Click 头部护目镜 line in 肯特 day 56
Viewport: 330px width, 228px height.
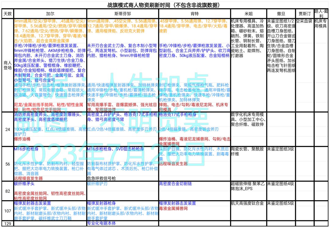coord(194,149)
